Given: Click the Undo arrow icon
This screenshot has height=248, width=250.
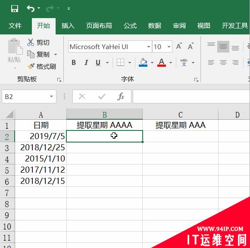Looking at the screenshot, I should coord(31,9).
